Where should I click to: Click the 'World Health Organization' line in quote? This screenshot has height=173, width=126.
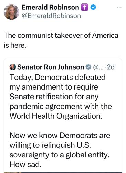coord(56,116)
